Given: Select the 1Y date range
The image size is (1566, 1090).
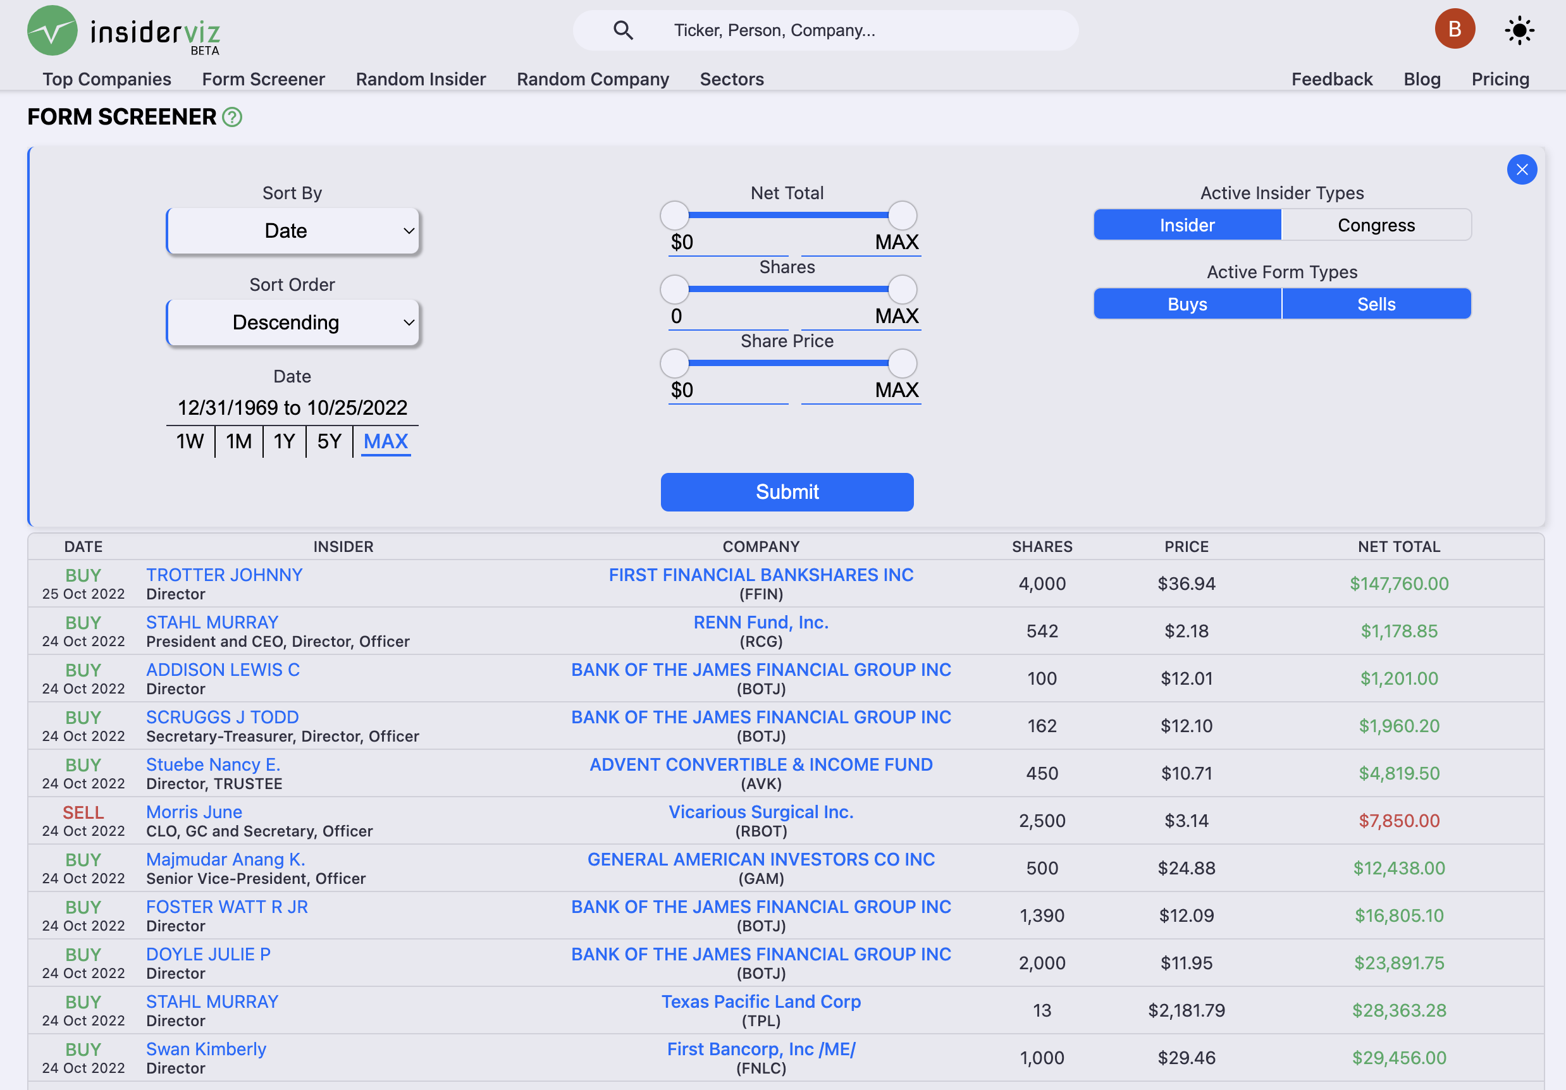Looking at the screenshot, I should pyautogui.click(x=285, y=442).
